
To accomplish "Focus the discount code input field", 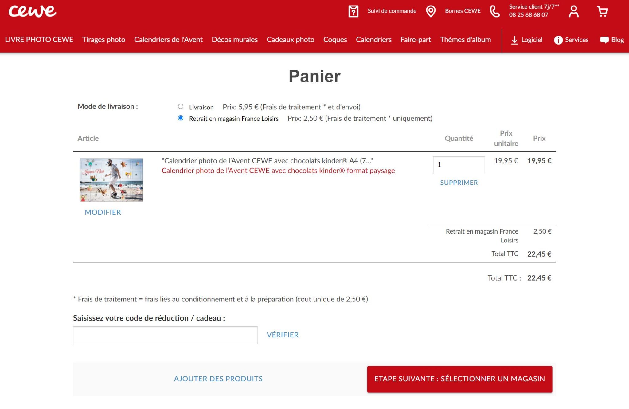I will [165, 335].
